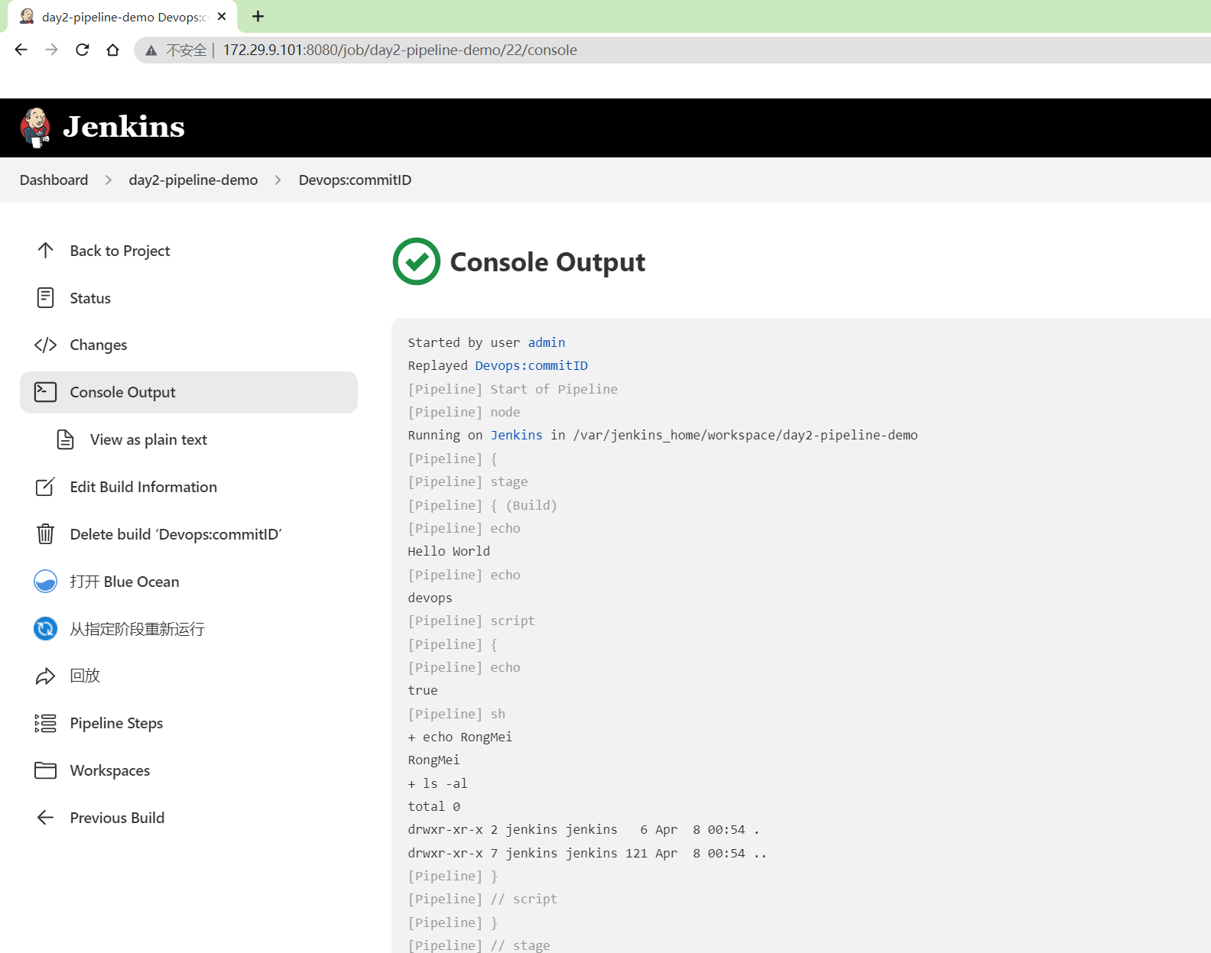Click the '[Pipeline] sh' console line

point(456,714)
